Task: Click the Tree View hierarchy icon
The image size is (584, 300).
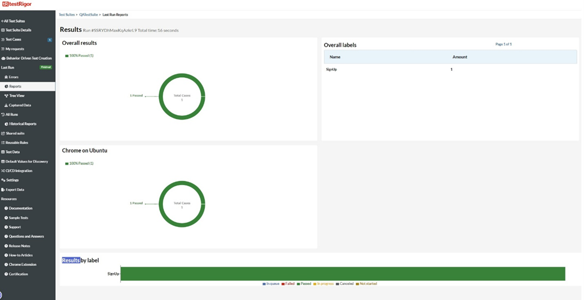Action: pyautogui.click(x=7, y=96)
